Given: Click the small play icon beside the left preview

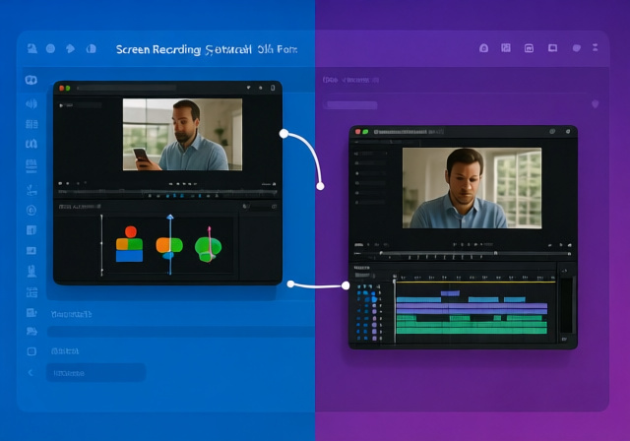Looking at the screenshot, I should pyautogui.click(x=61, y=105).
